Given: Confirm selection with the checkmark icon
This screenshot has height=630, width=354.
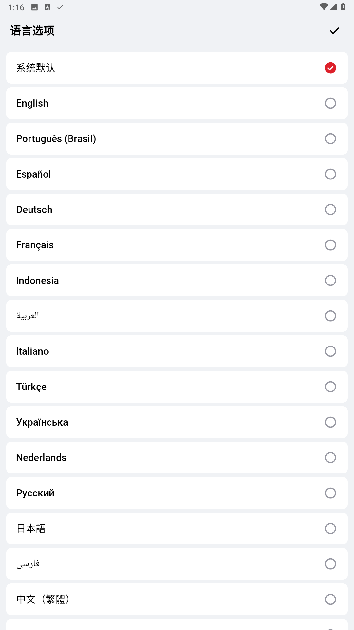Looking at the screenshot, I should pyautogui.click(x=334, y=31).
